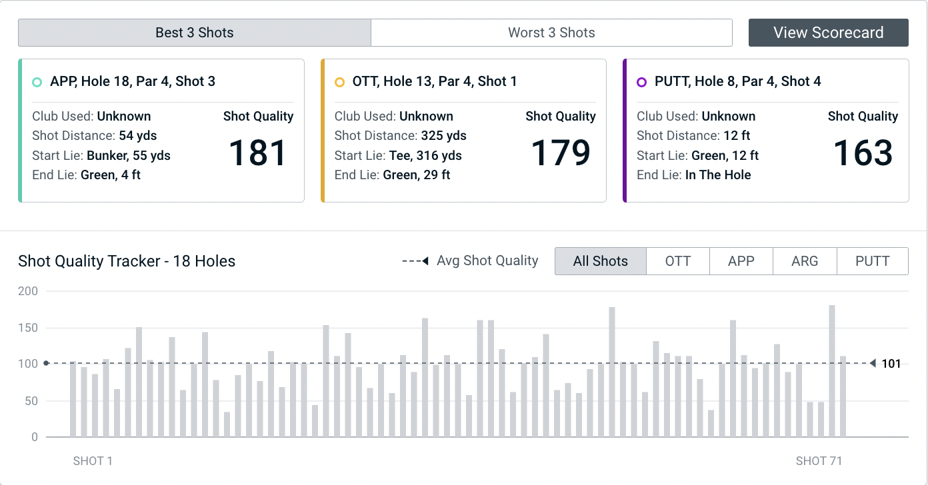Click the dashed arrow Avg Shot Quality legend icon
Viewport: 928px width, 485px height.
(415, 261)
